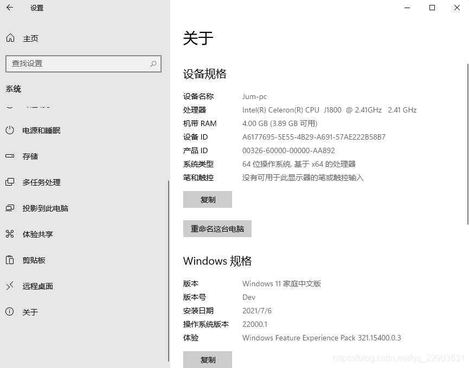Select device name value Jum-pc

(x=254, y=96)
